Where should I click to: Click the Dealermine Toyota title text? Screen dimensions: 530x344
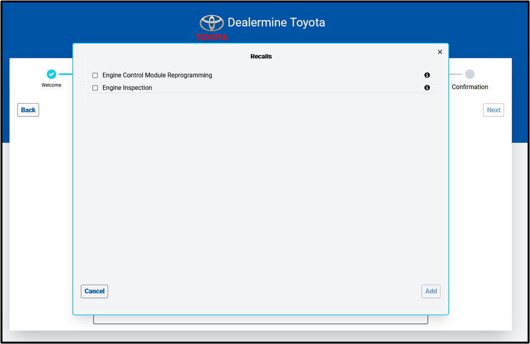pyautogui.click(x=276, y=23)
